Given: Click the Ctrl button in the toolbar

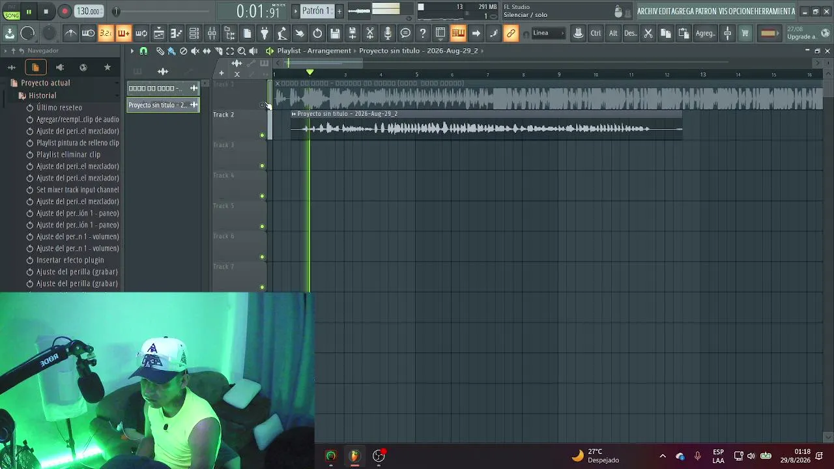Looking at the screenshot, I should [x=596, y=33].
